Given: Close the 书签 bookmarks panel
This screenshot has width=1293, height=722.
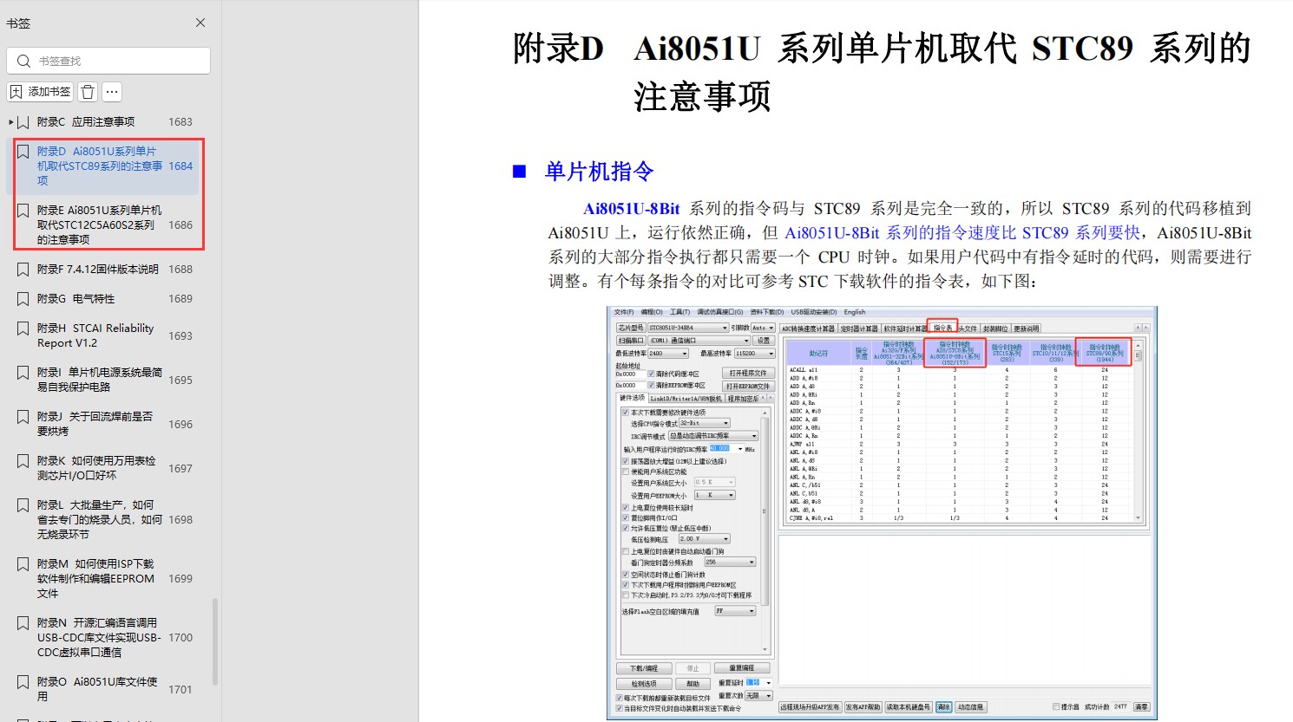Looking at the screenshot, I should 200,23.
